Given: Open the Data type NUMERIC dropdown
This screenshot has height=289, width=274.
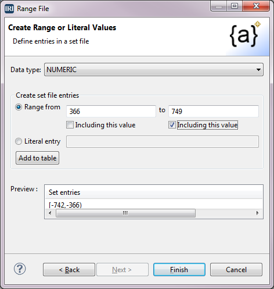Looking at the screenshot, I should [x=154, y=69].
